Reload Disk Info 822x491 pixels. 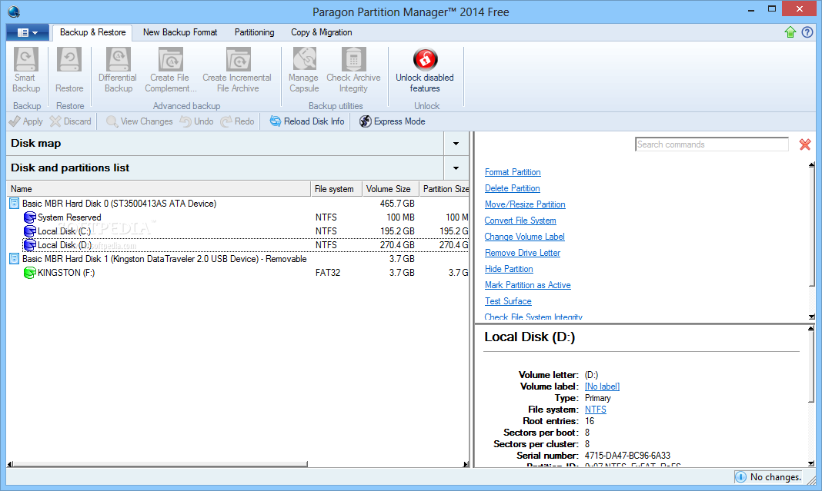[x=306, y=121]
